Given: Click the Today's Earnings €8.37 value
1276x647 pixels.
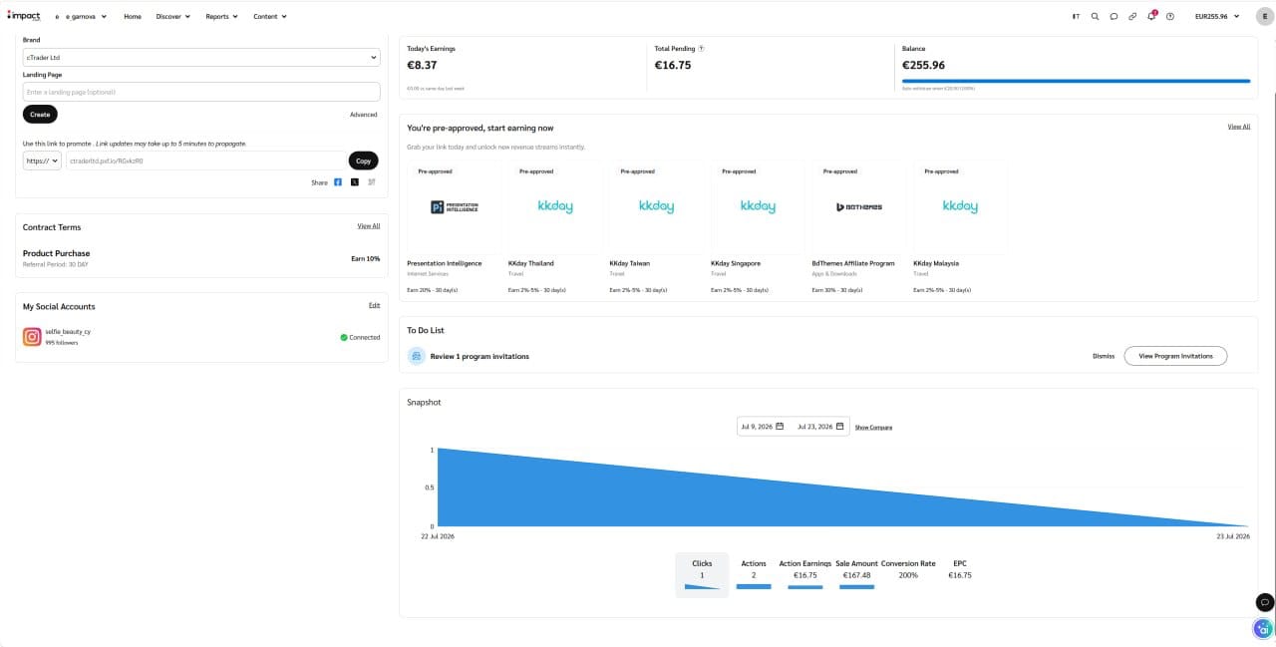Looking at the screenshot, I should pyautogui.click(x=422, y=65).
